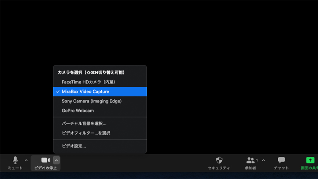
Task: Expand audio options arrow next to ミュート
Action: tap(26, 160)
